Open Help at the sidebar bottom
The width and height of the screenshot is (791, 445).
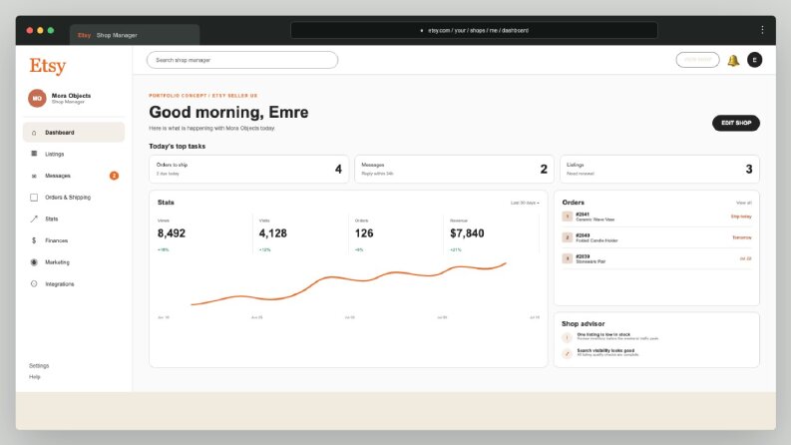click(x=34, y=377)
